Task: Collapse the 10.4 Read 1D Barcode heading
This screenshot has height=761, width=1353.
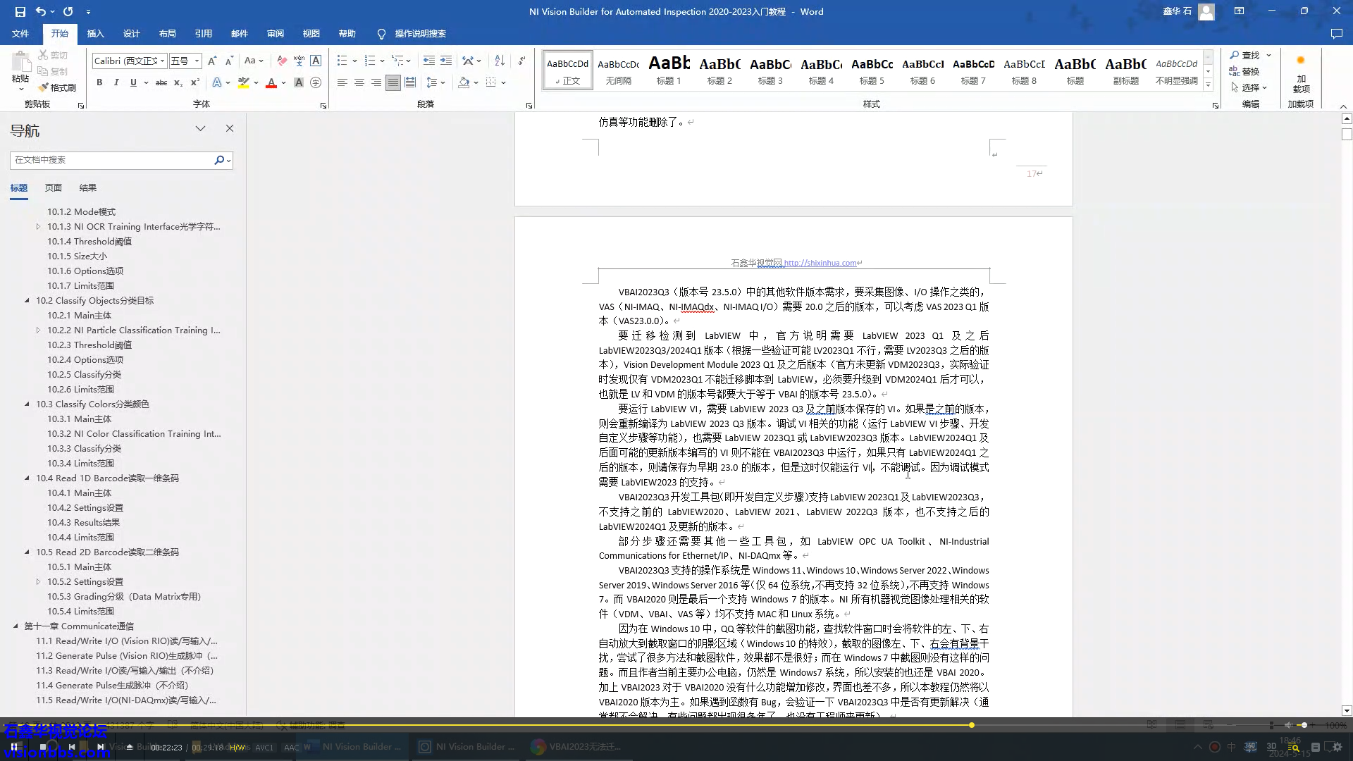Action: pos(27,478)
